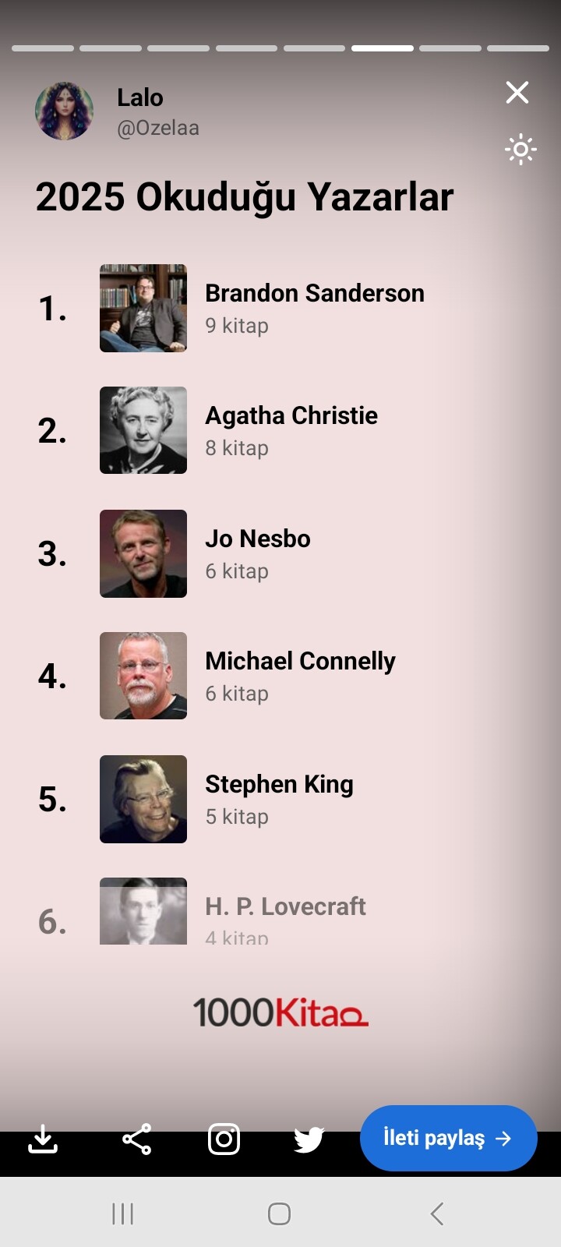Tap the 1000Kitap logo
The height and width of the screenshot is (1247, 561).
click(280, 1012)
